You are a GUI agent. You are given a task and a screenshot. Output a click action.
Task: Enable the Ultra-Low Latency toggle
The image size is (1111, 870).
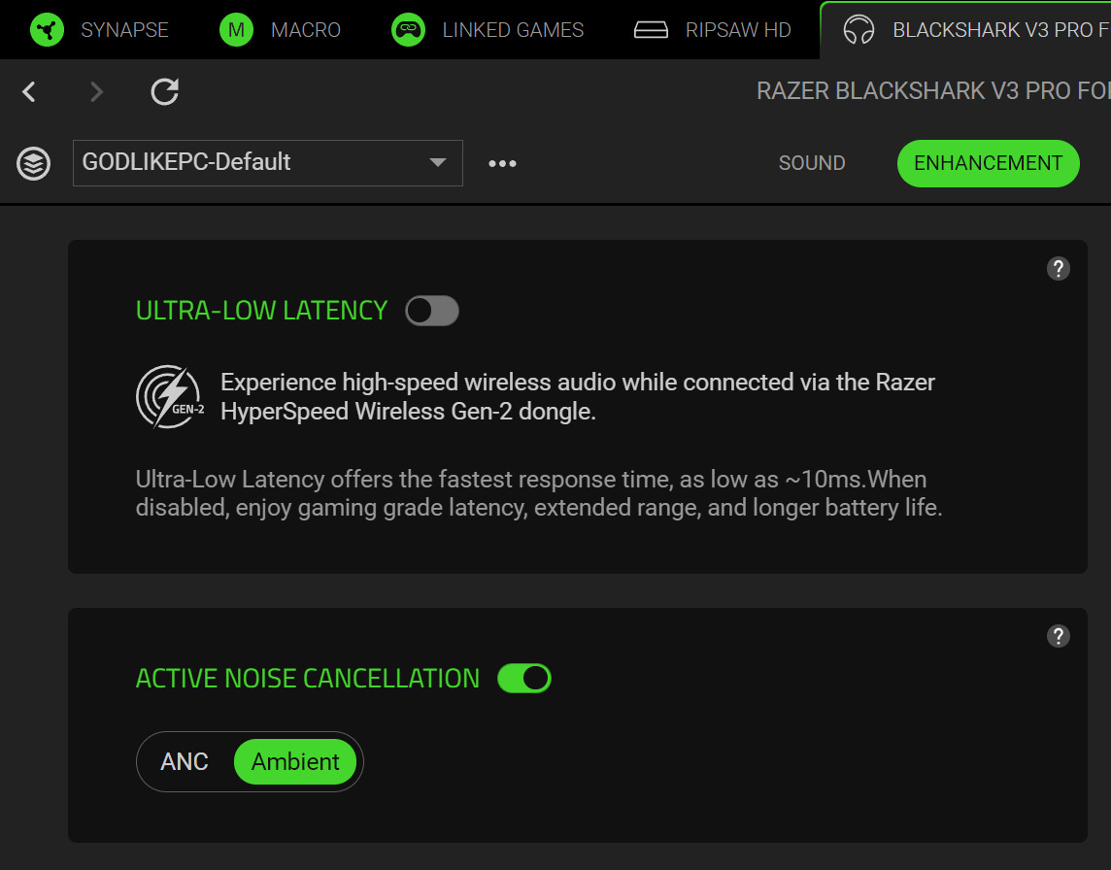point(432,311)
